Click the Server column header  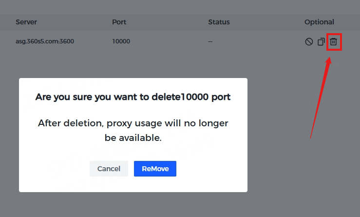tap(26, 22)
